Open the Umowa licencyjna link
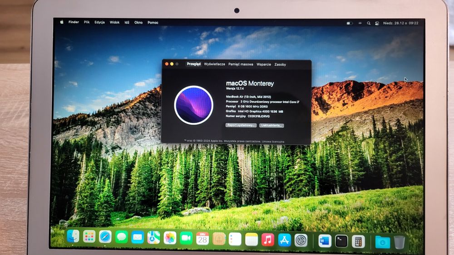Viewport: 454px width, 255px height. 273,141
